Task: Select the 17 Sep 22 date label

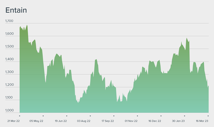Action: click(x=108, y=121)
